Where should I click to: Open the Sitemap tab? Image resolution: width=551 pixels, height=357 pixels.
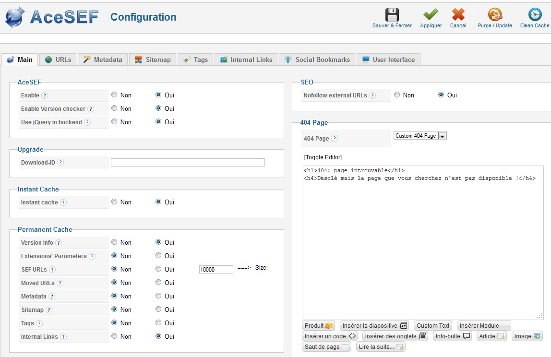[x=153, y=59]
